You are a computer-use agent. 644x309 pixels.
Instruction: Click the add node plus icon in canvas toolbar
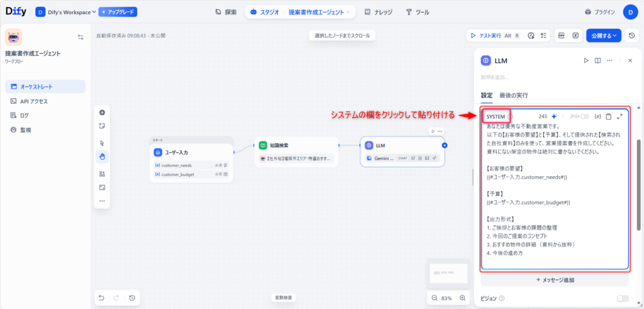click(x=102, y=112)
